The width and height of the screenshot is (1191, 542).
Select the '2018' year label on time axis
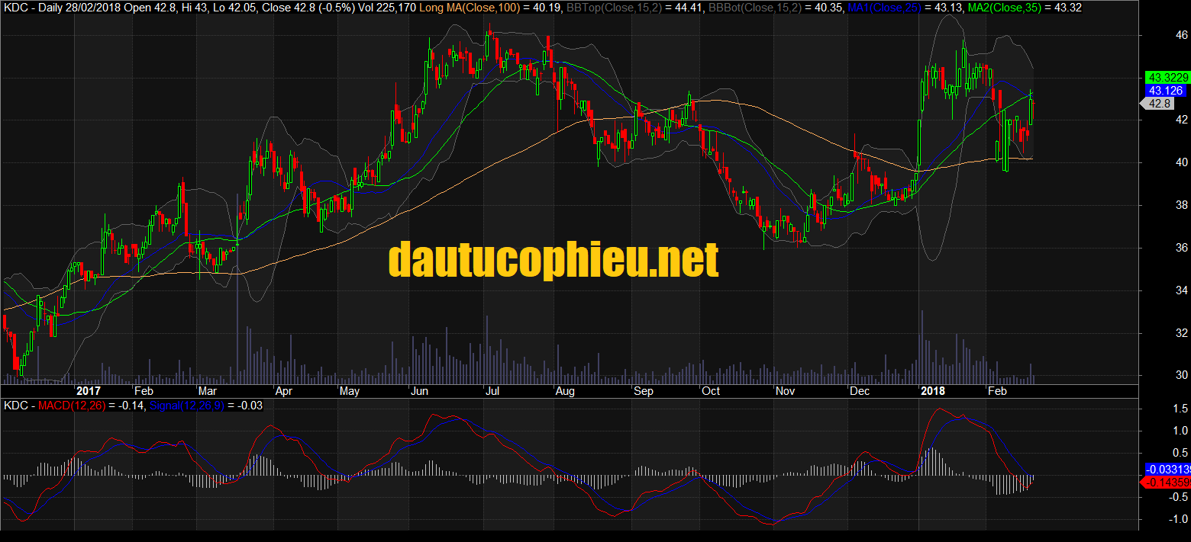pyautogui.click(x=932, y=391)
